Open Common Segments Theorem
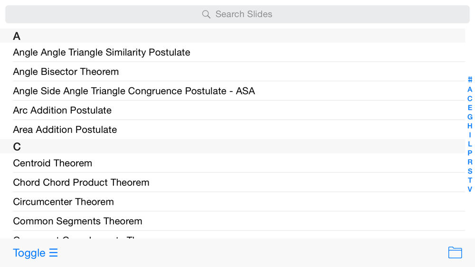Image resolution: width=475 pixels, height=267 pixels. click(77, 221)
